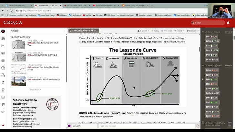Screen dimensions: 235x132
Task: Click the $MUX ticker button
Action: pos(212,50)
